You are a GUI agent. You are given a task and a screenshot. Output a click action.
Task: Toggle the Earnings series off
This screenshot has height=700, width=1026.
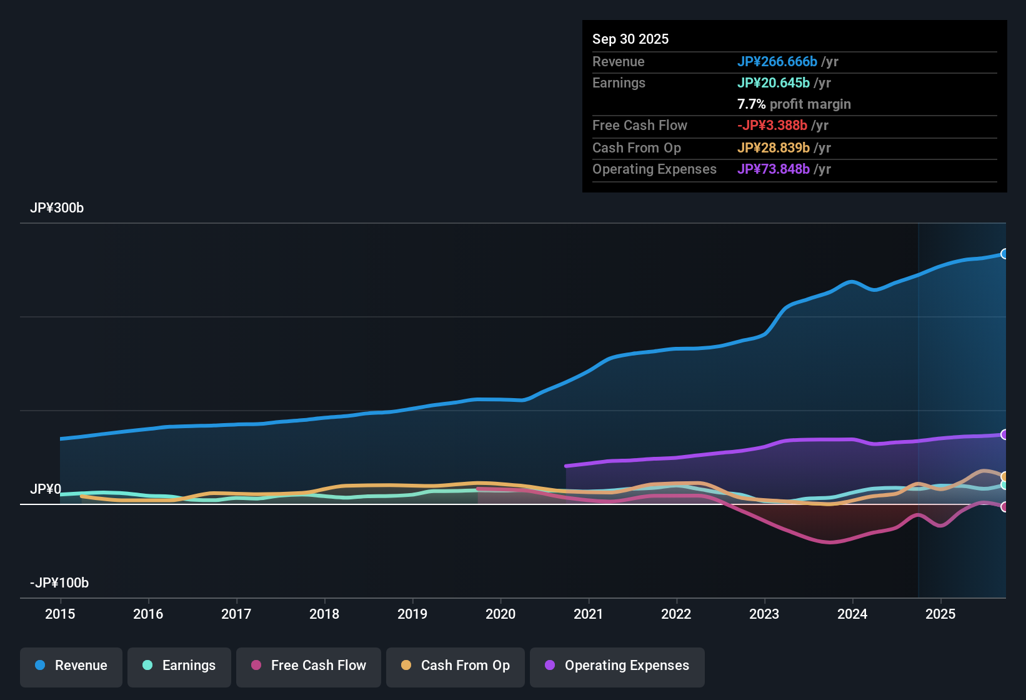click(x=179, y=666)
